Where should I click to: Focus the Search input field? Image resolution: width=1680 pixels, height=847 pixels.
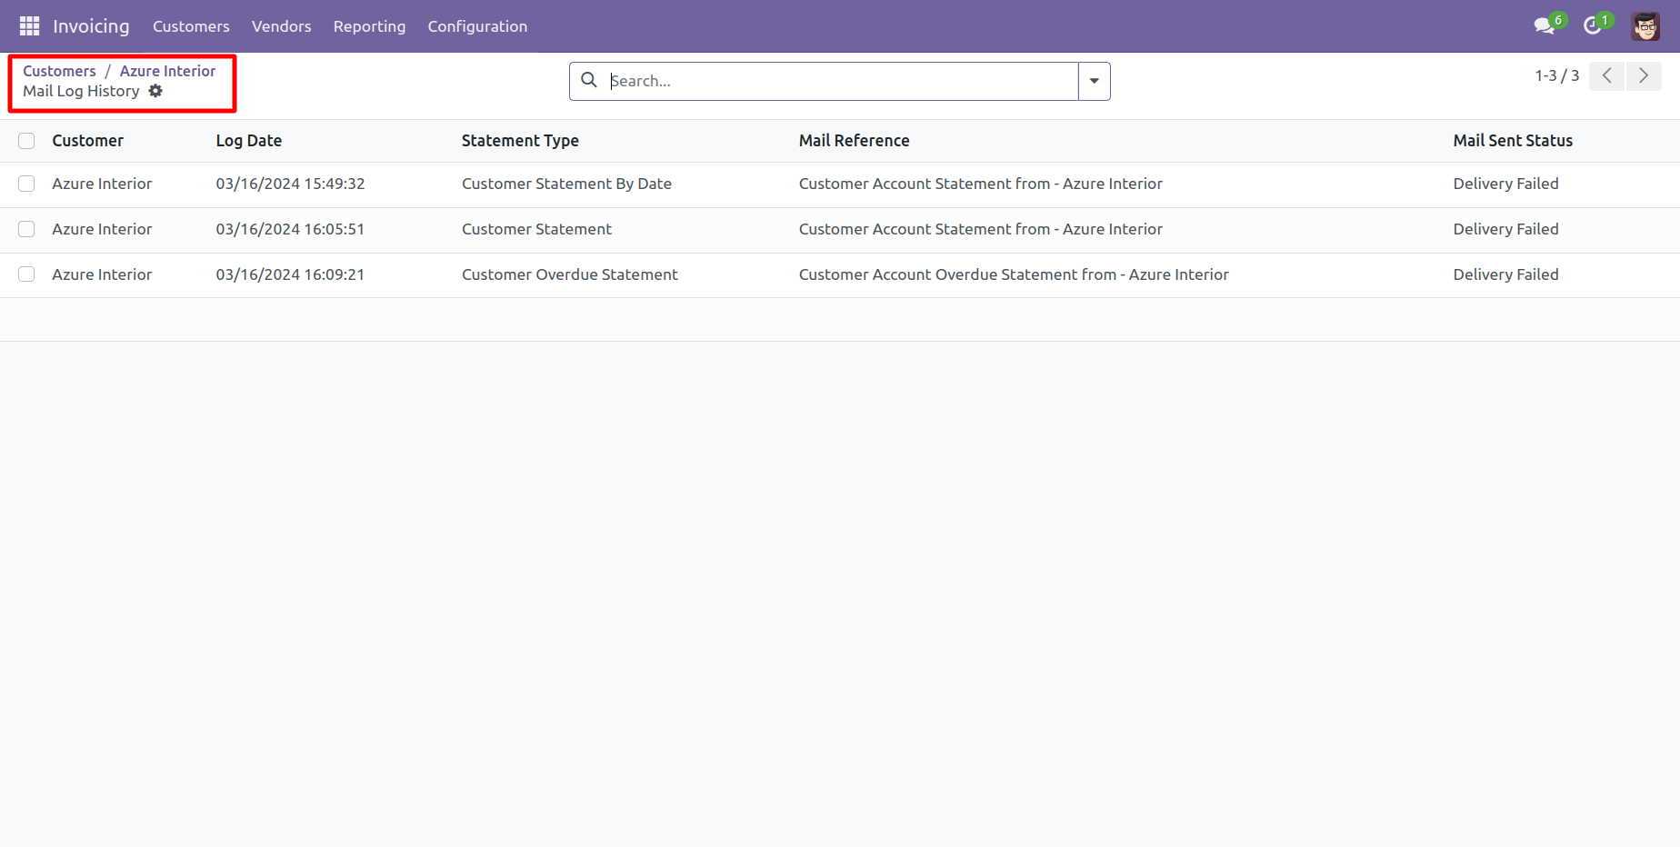pyautogui.click(x=842, y=81)
